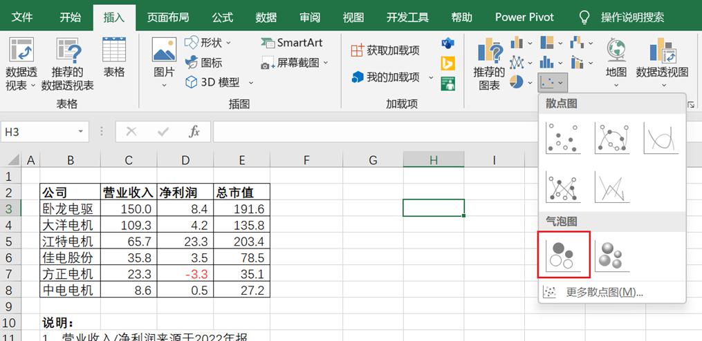702x341 pixels.
Task: Switch to the View (视图) tab
Action: tap(353, 17)
